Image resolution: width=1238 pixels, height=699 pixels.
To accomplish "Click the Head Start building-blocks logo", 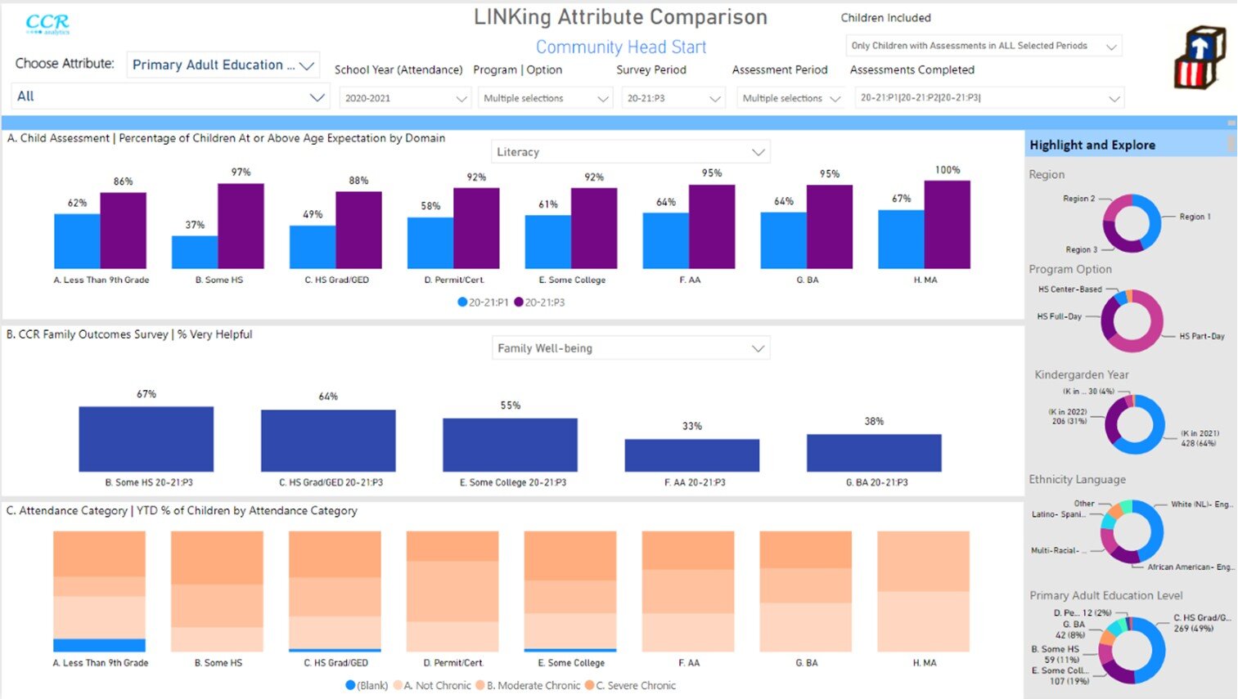I will point(1200,57).
